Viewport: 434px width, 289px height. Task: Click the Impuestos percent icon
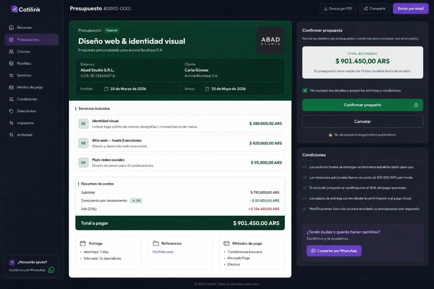click(x=11, y=123)
